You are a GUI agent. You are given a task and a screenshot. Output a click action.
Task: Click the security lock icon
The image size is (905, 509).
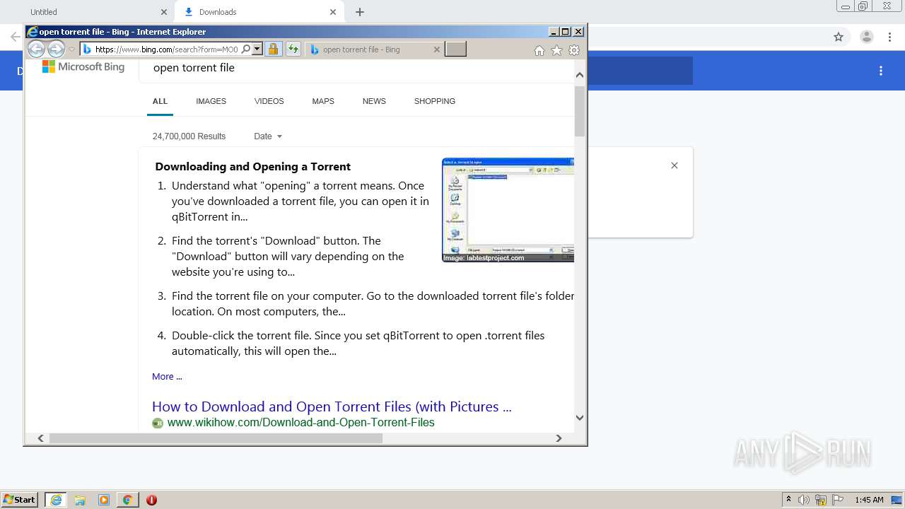click(274, 49)
